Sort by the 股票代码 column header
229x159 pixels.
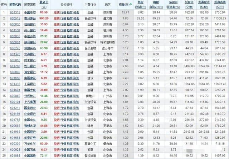[15, 5]
